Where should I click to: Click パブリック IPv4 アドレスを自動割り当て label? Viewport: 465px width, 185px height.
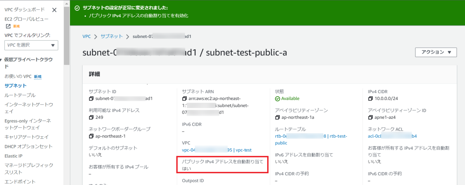point(223,162)
